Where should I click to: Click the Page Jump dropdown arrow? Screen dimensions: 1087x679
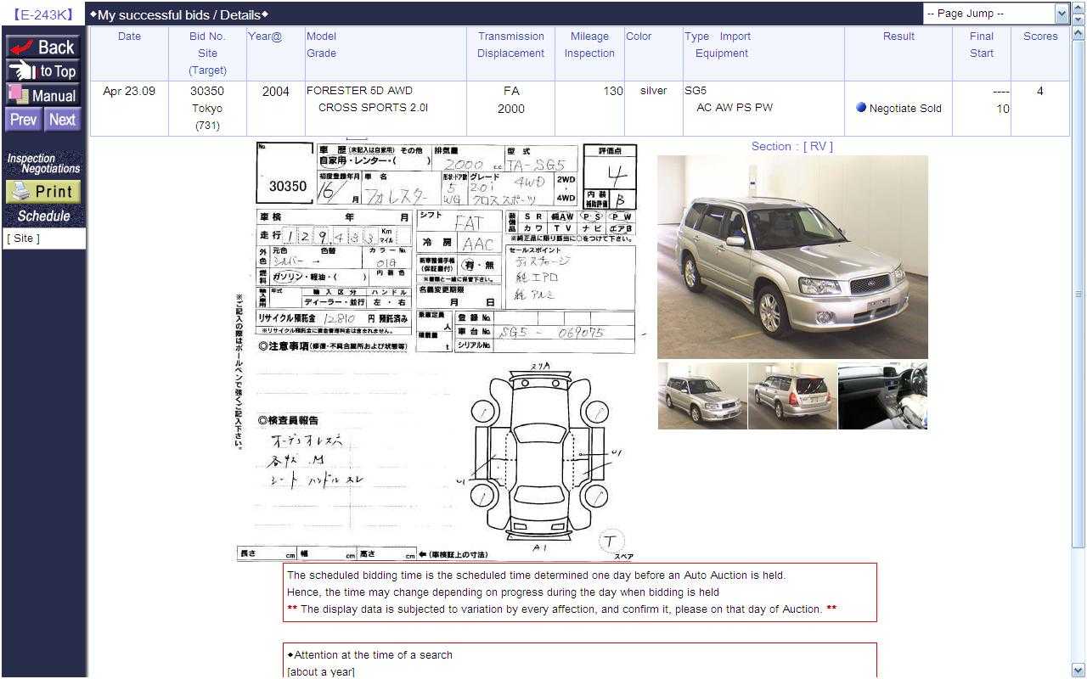coord(1062,14)
